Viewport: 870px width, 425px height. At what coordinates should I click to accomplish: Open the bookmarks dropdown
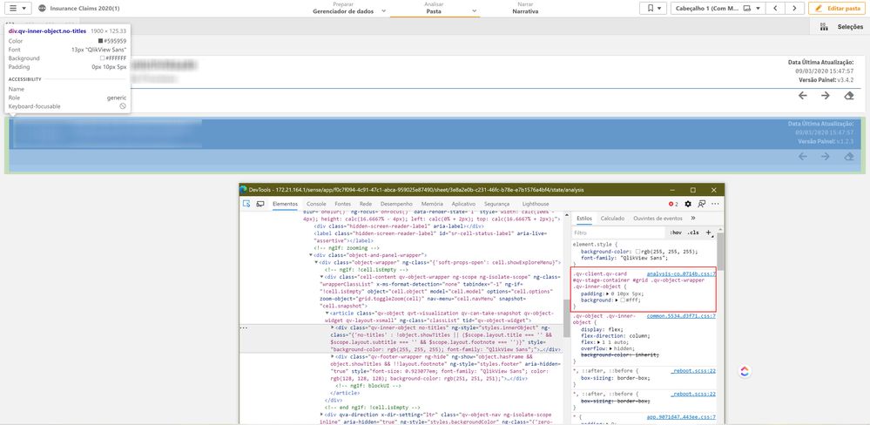point(652,9)
